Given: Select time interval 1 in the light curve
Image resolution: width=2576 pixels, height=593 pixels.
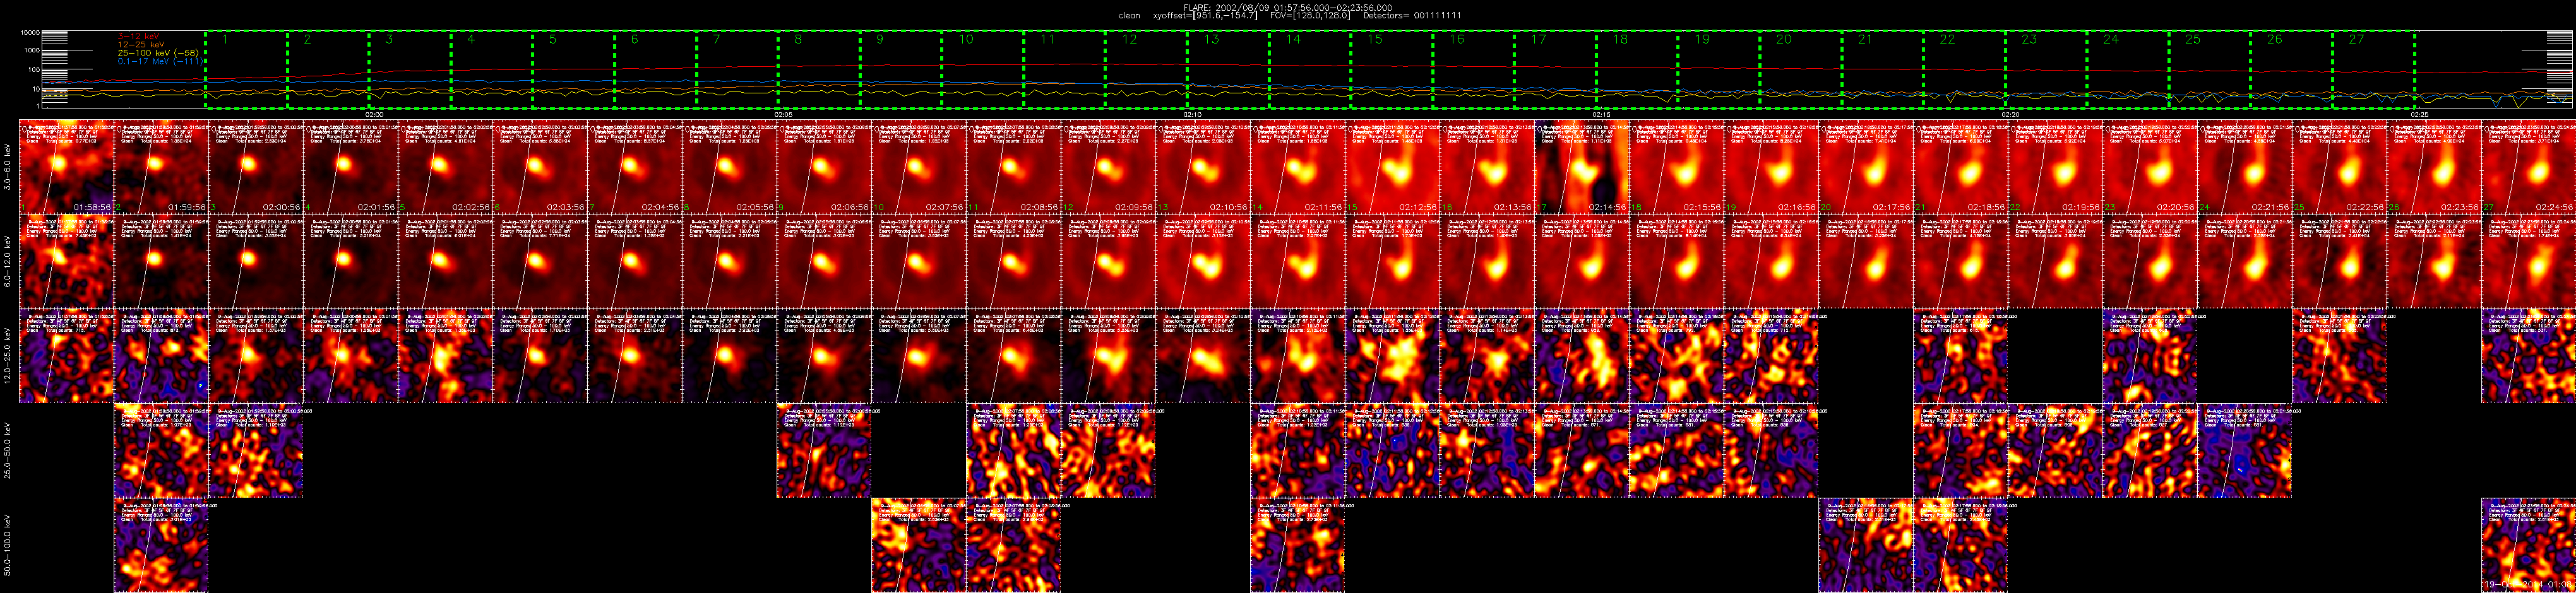Looking at the screenshot, I should pos(246,69).
